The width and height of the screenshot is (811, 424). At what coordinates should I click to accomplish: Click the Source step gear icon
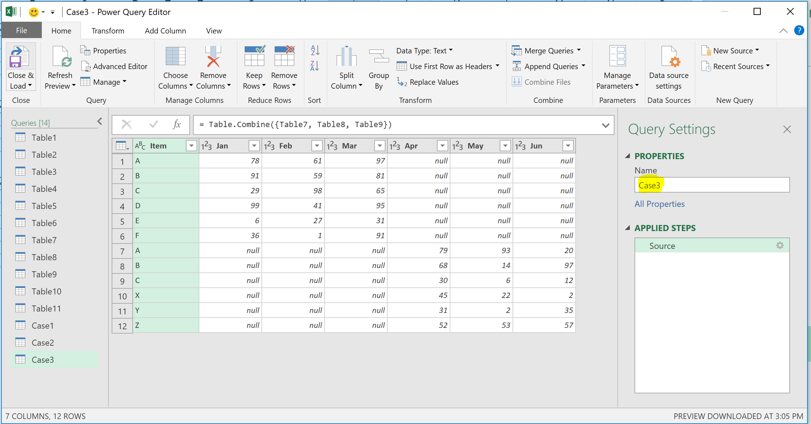(x=780, y=246)
